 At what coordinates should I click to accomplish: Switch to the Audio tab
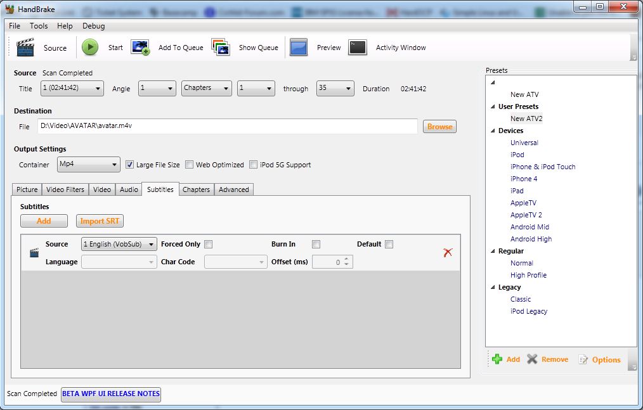(129, 189)
